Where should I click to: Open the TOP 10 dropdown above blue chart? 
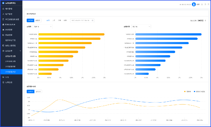pyautogui.click(x=141, y=26)
